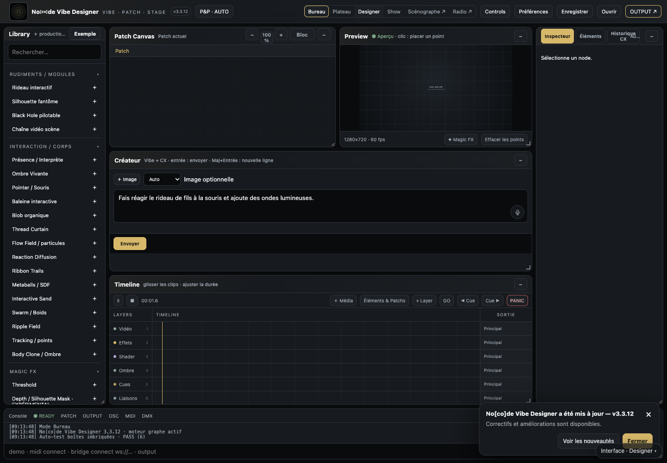Collapse the Timeline panel
Image resolution: width=667 pixels, height=463 pixels.
pos(521,284)
